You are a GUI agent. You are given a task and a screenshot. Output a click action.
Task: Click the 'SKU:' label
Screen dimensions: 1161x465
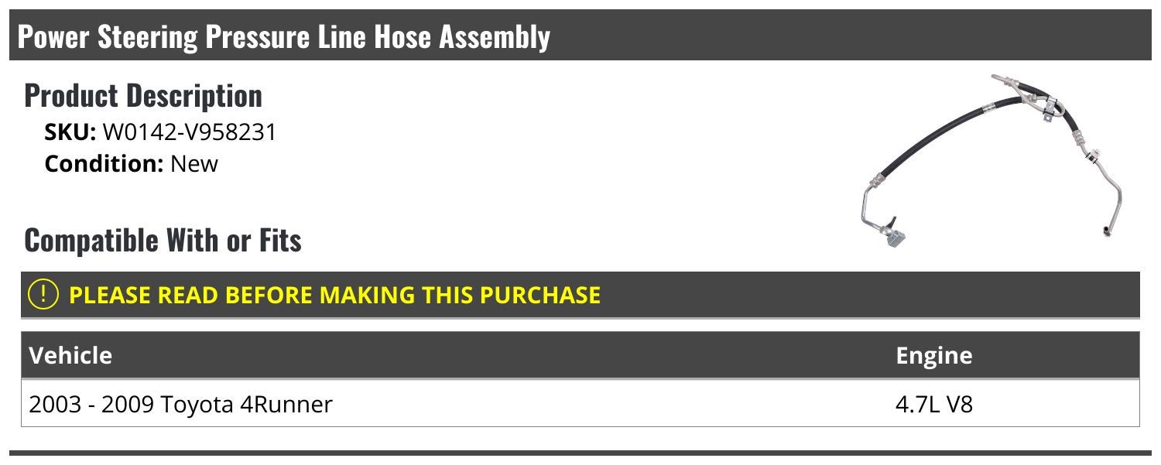tap(70, 132)
